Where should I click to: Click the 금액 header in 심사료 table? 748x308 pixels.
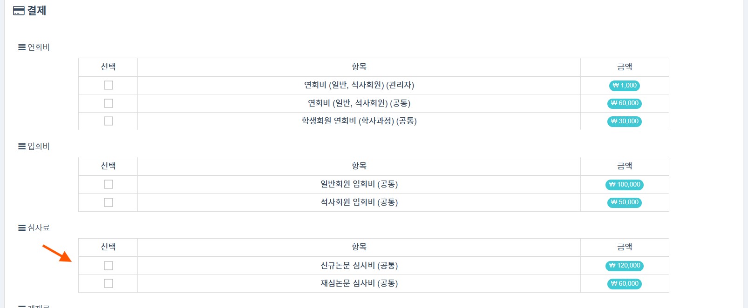point(625,247)
